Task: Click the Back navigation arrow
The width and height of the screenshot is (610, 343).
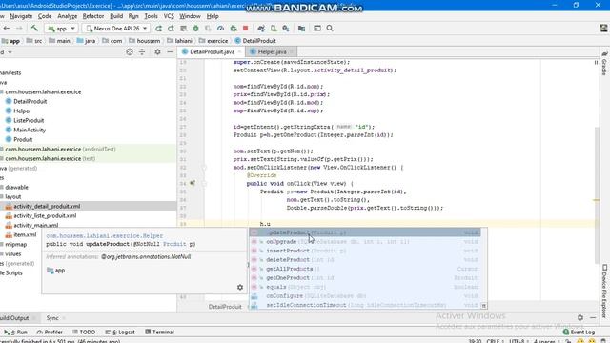Action: [7, 29]
